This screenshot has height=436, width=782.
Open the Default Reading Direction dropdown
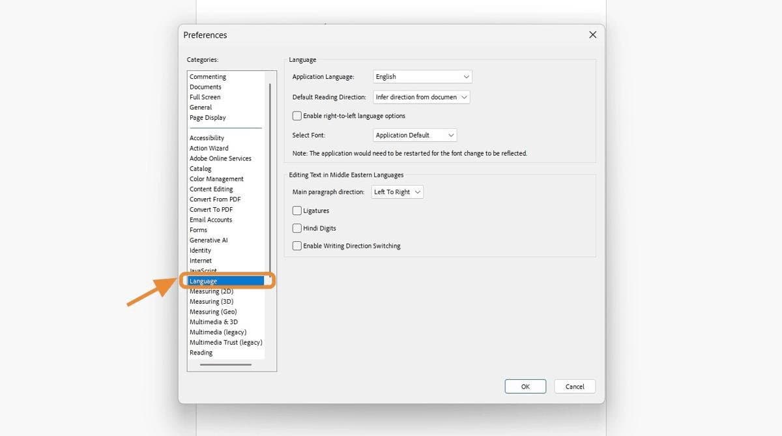(421, 96)
